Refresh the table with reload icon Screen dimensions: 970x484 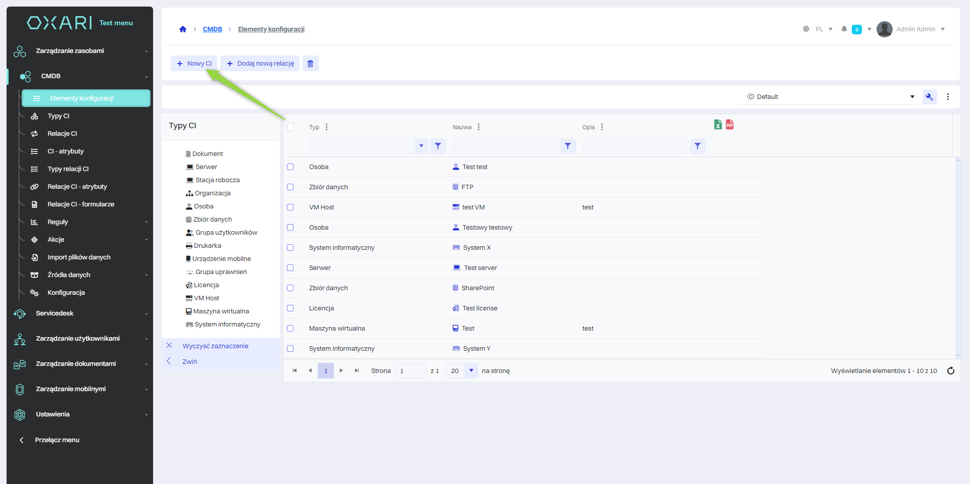[x=950, y=371]
